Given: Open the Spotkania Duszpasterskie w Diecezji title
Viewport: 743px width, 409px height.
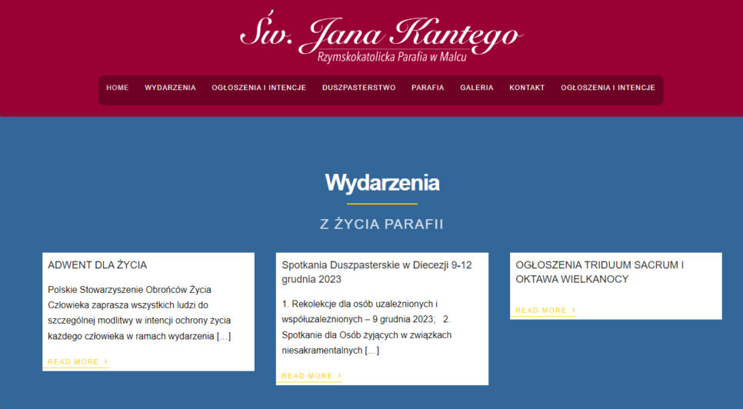Looking at the screenshot, I should coord(376,272).
